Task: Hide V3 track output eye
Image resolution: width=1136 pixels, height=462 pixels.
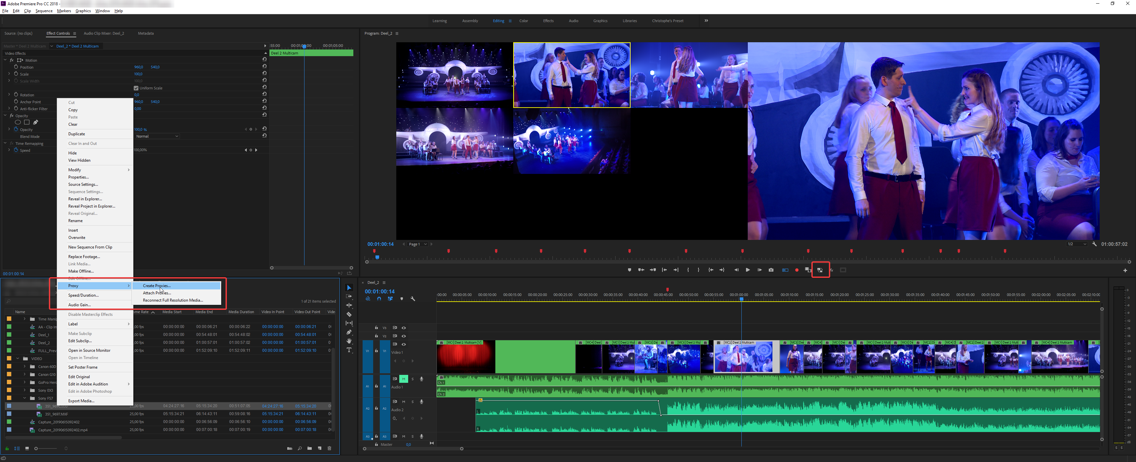Action: pos(404,328)
